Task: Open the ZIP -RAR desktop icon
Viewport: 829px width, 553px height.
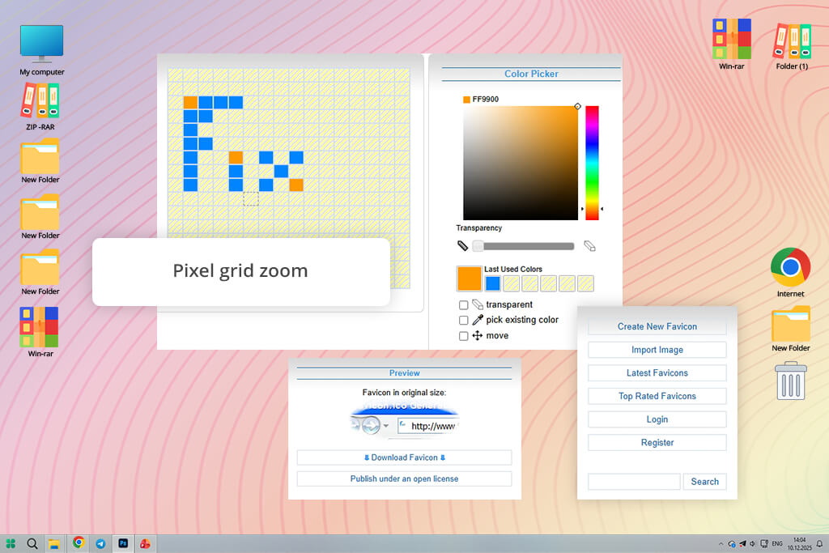Action: [40, 107]
